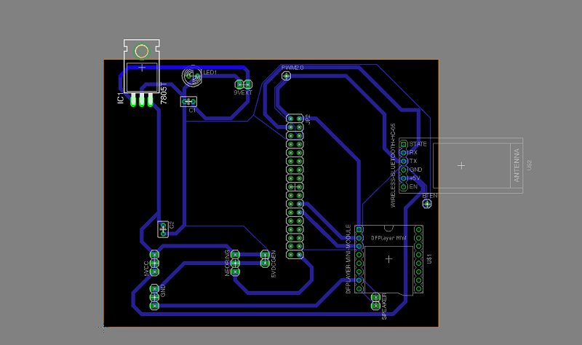582x345 pixels.
Task: Select the HC-05 GND pin label
Action: (415, 170)
